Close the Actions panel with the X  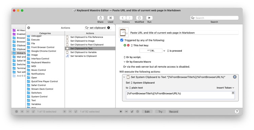pos(29,28)
